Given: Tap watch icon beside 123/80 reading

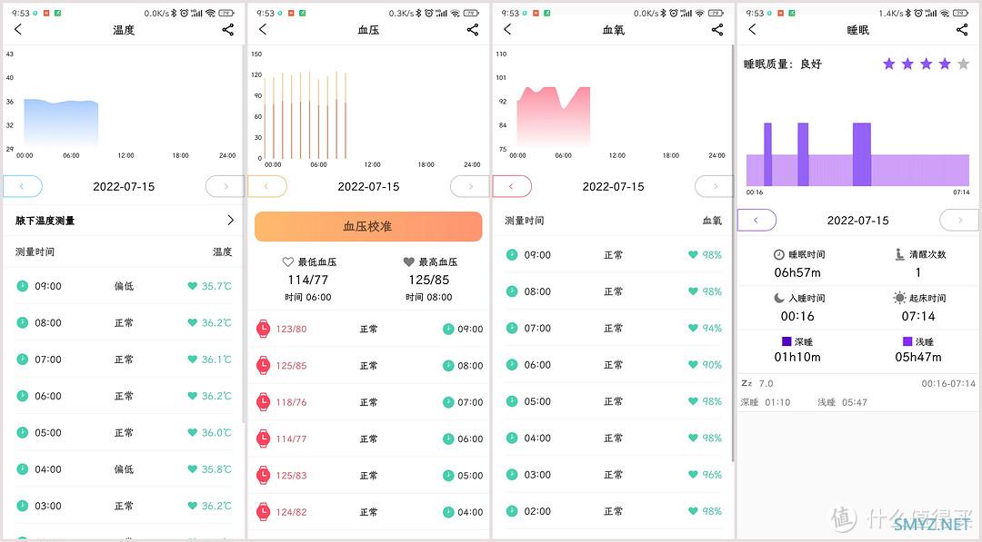Looking at the screenshot, I should coord(264,329).
